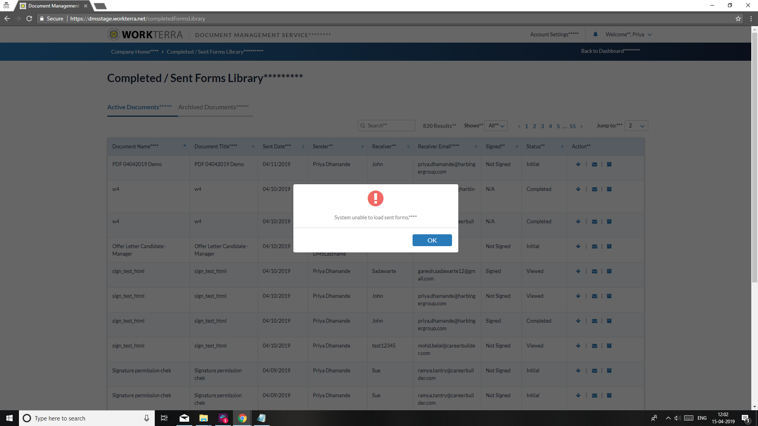Toggle sort on Status column
The image size is (758, 426).
562,147
